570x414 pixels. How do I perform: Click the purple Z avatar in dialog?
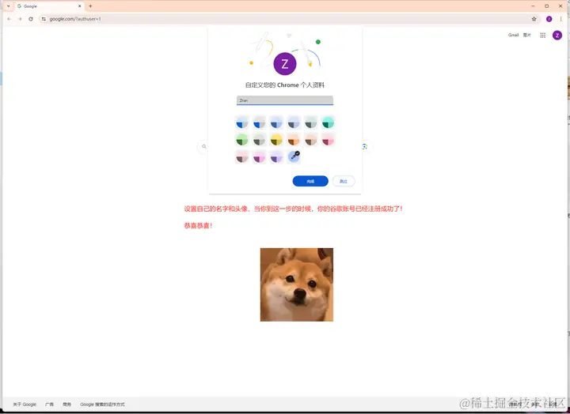click(x=285, y=64)
